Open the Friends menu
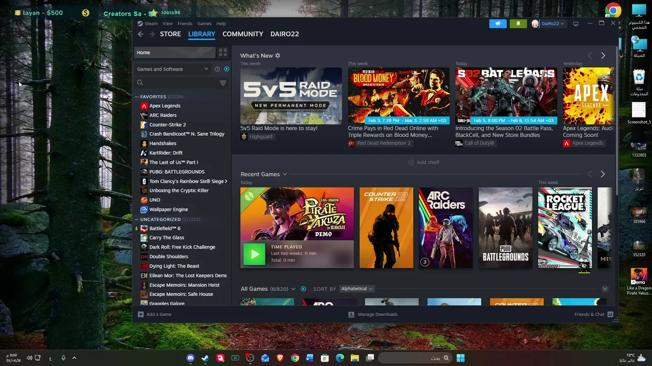Image resolution: width=652 pixels, height=366 pixels. coord(185,23)
